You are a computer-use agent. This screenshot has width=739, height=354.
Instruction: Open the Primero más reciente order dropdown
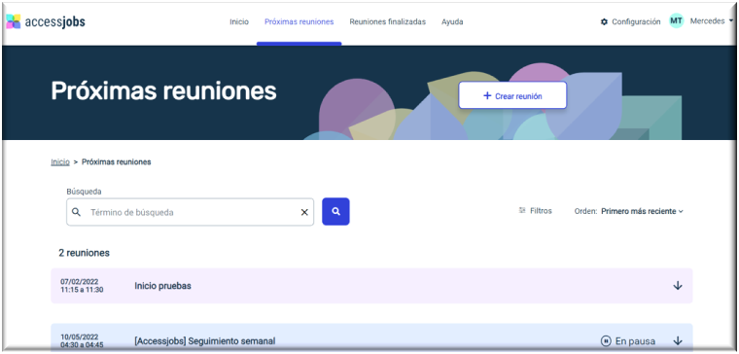[642, 211]
